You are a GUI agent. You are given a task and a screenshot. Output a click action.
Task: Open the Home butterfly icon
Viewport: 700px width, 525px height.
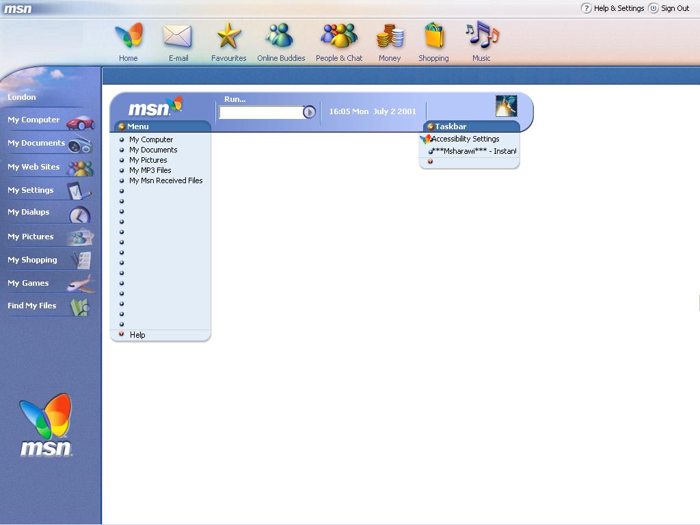coord(129,36)
